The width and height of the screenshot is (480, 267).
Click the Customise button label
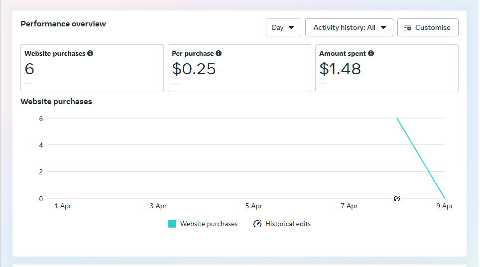point(433,27)
